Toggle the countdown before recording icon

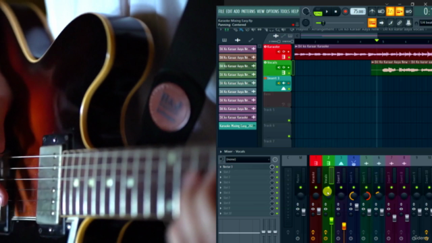coord(390,11)
